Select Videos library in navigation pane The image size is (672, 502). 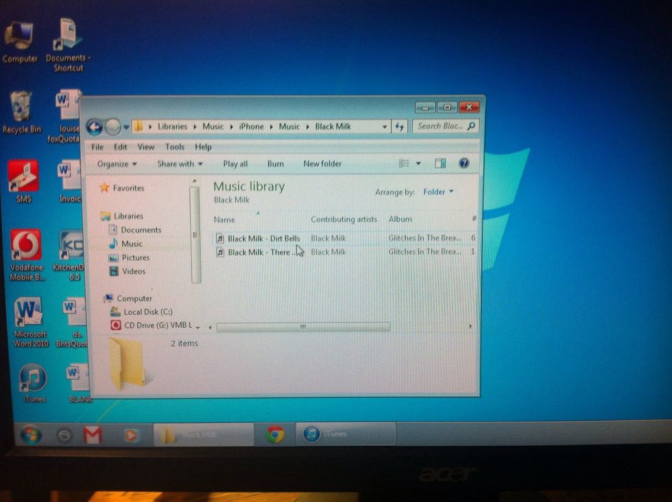pyautogui.click(x=128, y=271)
